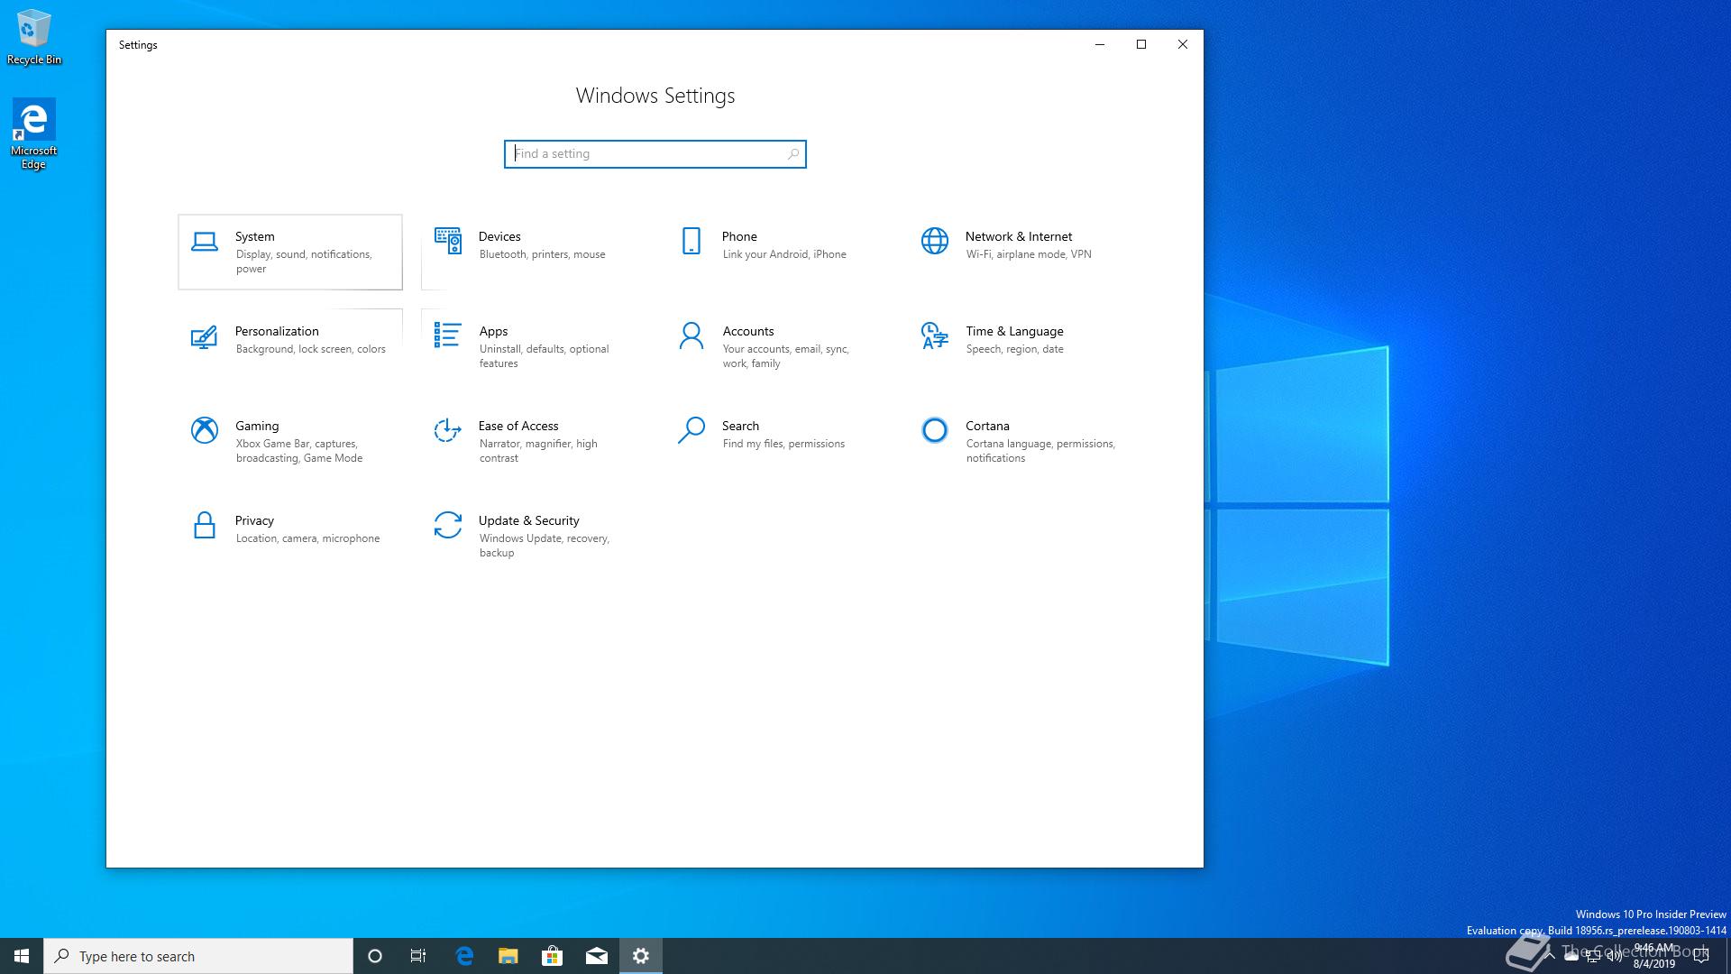Maximize the Settings window
The height and width of the screenshot is (974, 1731).
pyautogui.click(x=1141, y=44)
